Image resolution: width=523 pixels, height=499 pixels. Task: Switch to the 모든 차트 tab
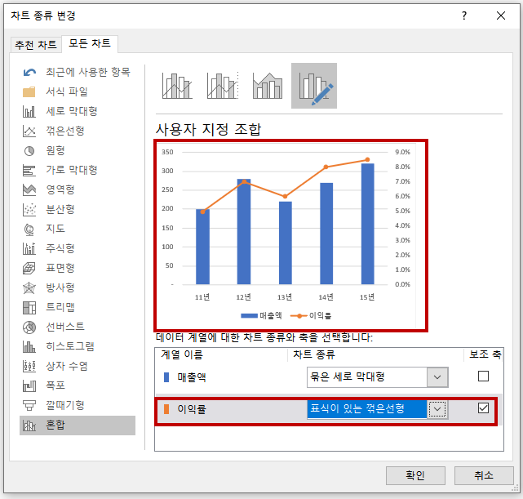[90, 43]
